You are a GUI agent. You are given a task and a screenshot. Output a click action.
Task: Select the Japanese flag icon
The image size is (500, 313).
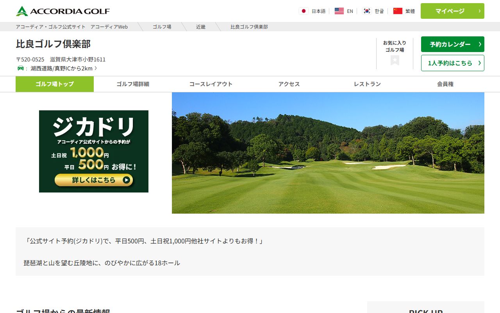point(304,11)
